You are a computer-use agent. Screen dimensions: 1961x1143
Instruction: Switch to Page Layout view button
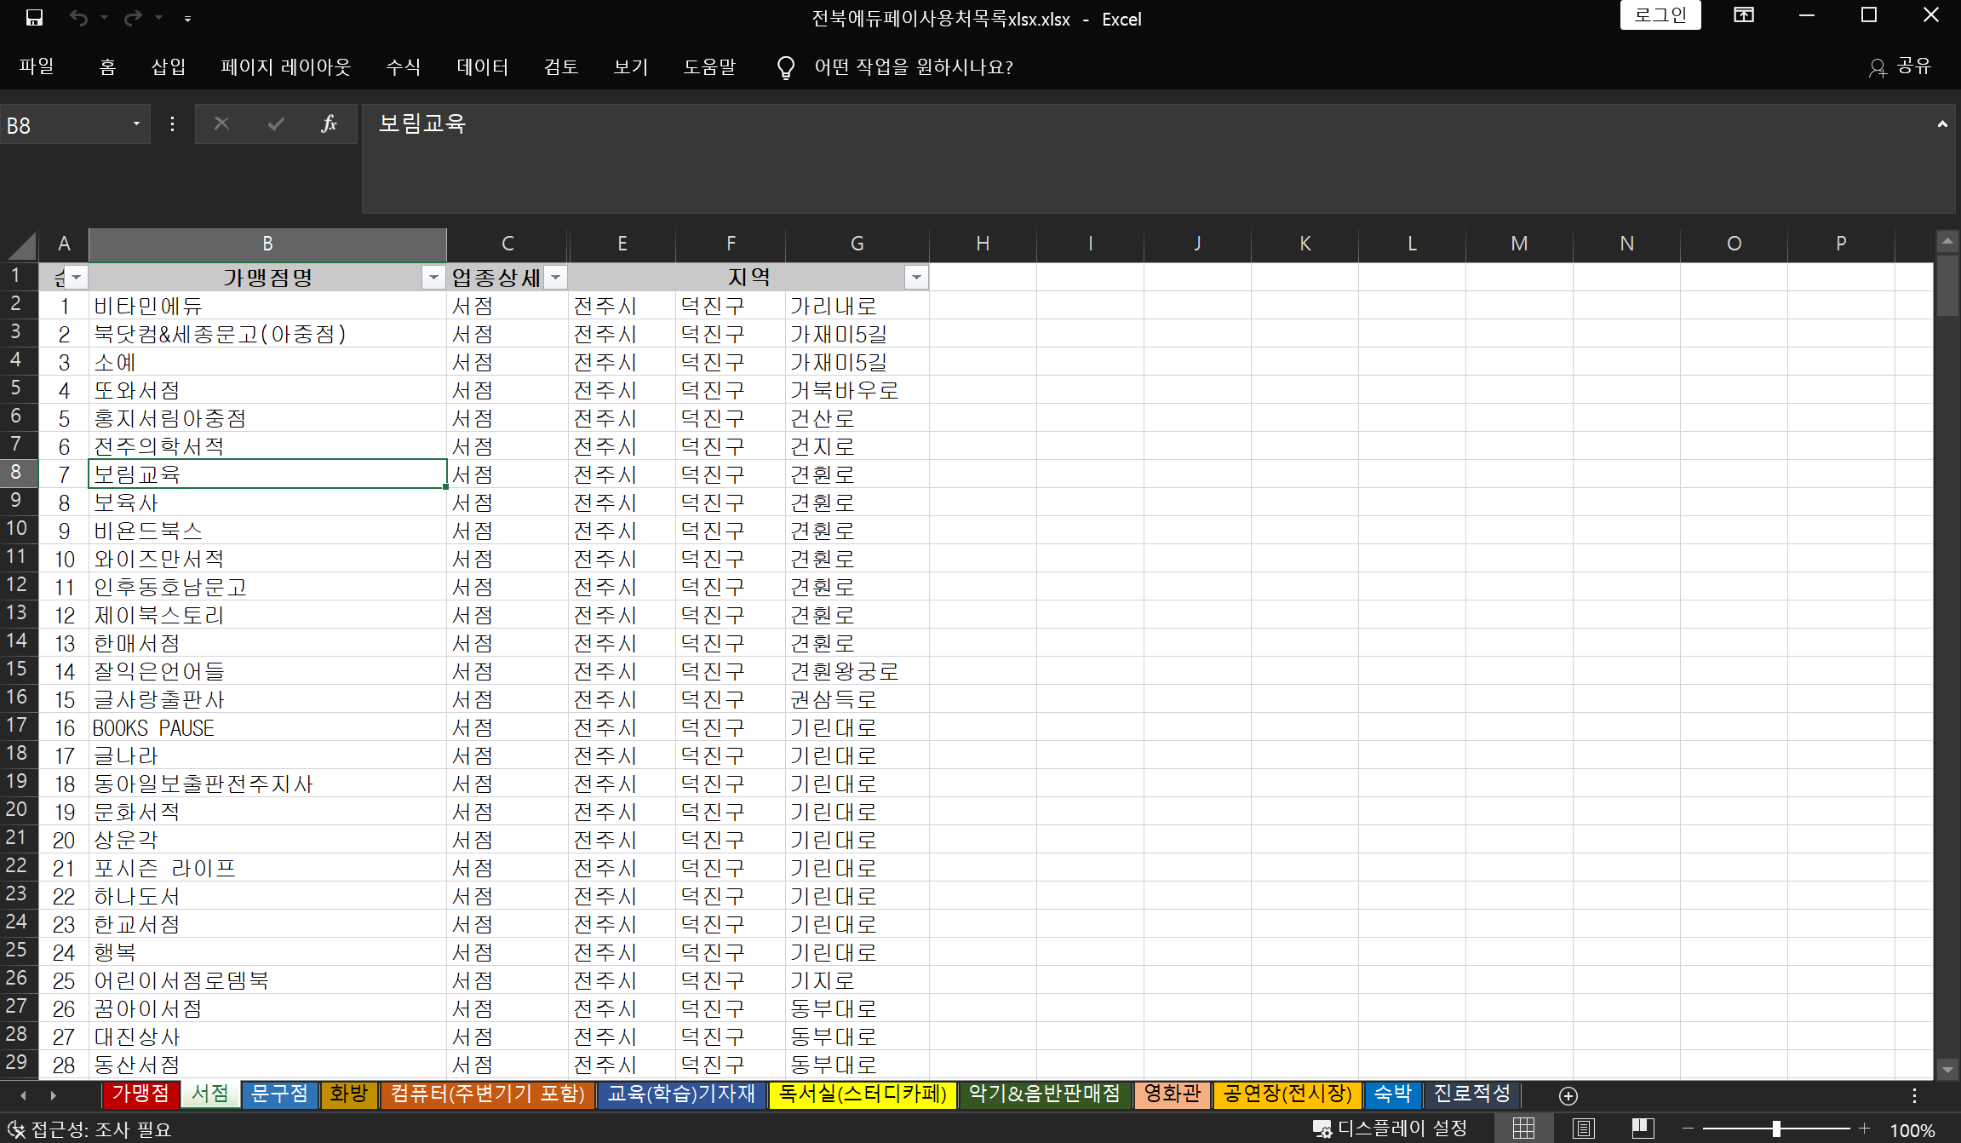coord(1583,1129)
